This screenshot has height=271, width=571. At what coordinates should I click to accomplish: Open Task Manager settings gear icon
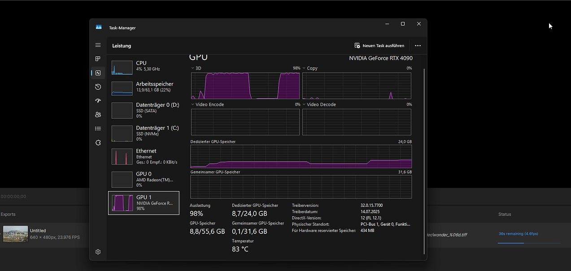(98, 252)
